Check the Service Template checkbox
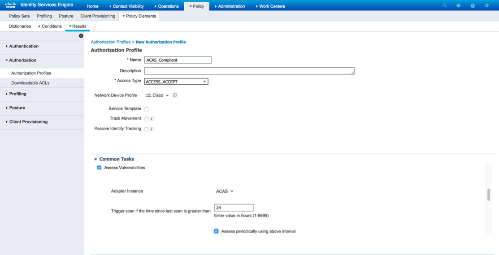499x255 pixels. coord(147,109)
